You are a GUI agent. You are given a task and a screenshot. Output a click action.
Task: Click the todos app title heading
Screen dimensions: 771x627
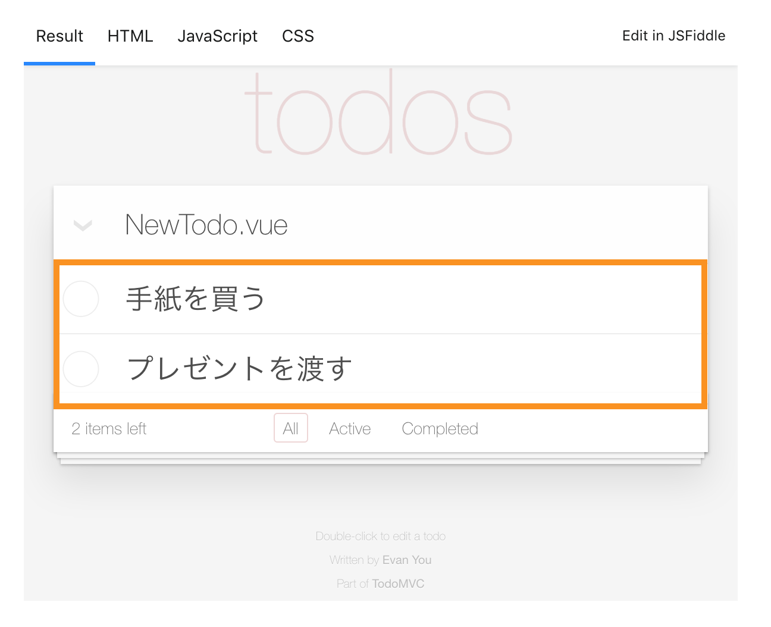[x=381, y=119]
